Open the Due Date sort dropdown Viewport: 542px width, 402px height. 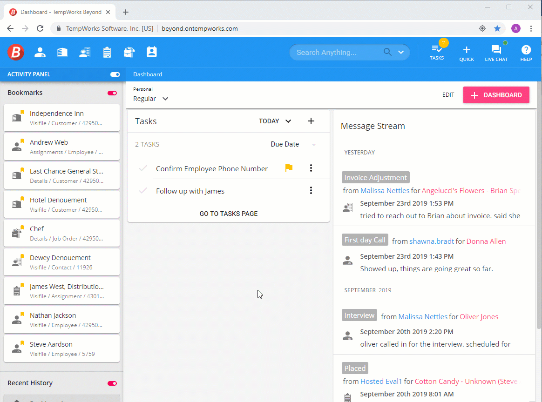tap(294, 144)
